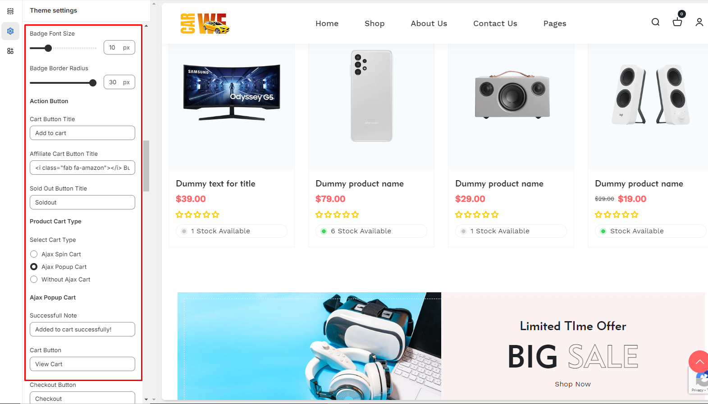Open the Shop menu item

[375, 23]
